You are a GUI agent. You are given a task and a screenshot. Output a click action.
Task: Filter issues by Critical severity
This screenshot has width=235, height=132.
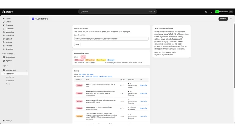pyautogui.click(x=89, y=77)
